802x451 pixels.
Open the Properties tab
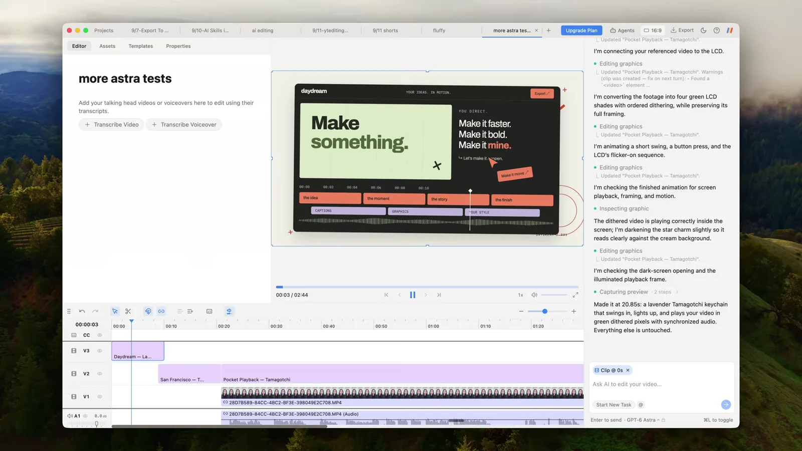(178, 46)
